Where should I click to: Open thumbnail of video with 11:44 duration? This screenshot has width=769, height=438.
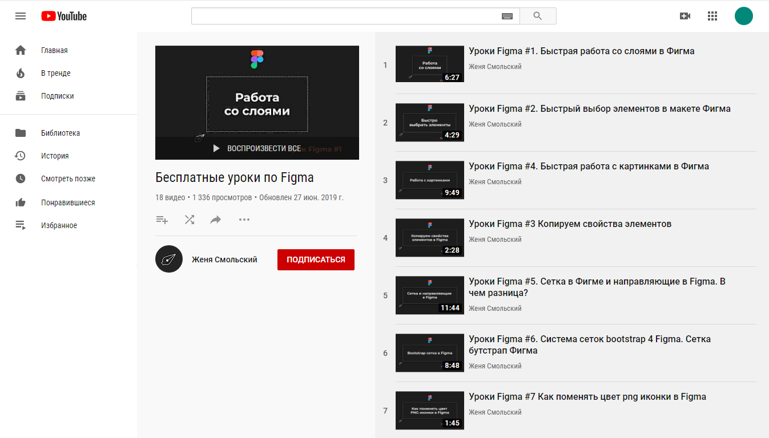click(430, 295)
